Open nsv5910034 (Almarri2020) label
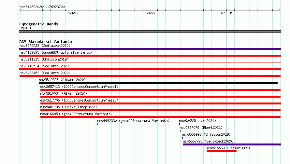The image size is (290, 164). pyautogui.click(x=64, y=93)
